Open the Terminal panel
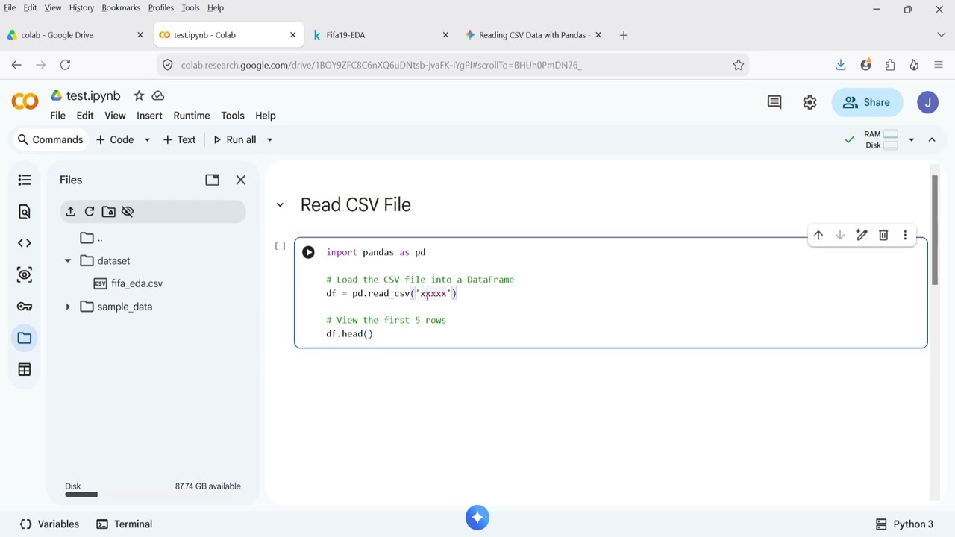The height and width of the screenshot is (537, 955). (125, 524)
